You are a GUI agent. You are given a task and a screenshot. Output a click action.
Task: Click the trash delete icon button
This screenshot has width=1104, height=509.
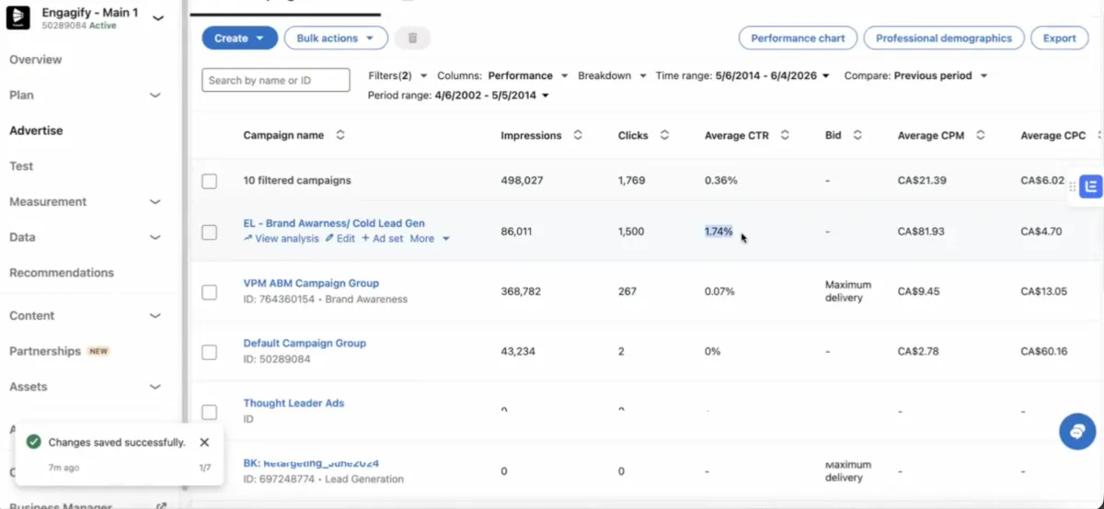click(412, 38)
